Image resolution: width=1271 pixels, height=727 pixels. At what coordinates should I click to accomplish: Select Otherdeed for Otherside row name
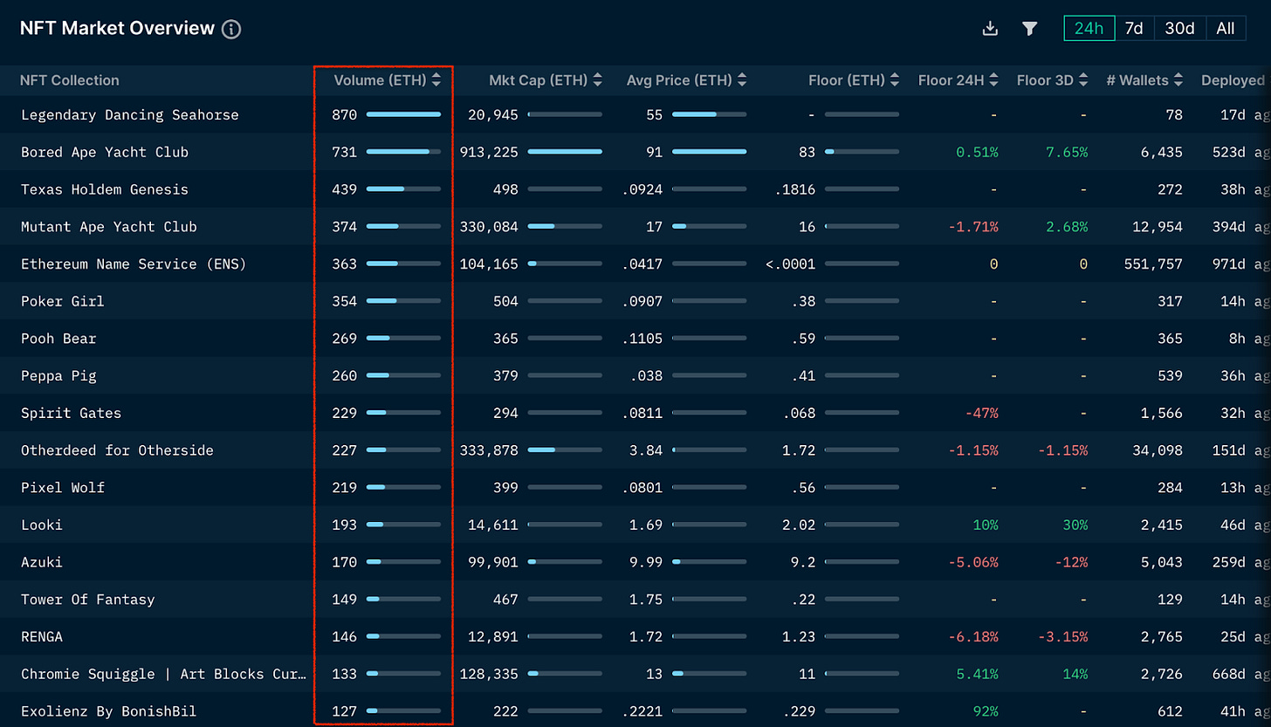click(x=117, y=450)
